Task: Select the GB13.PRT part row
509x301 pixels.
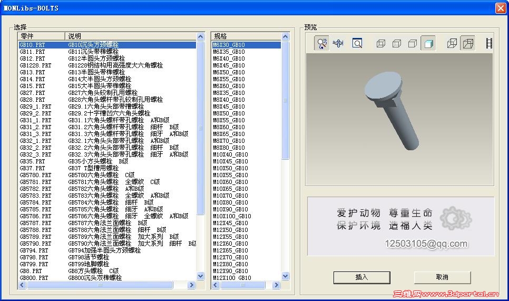Action: pyautogui.click(x=107, y=72)
